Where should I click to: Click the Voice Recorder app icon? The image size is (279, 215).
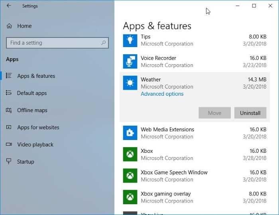130,61
